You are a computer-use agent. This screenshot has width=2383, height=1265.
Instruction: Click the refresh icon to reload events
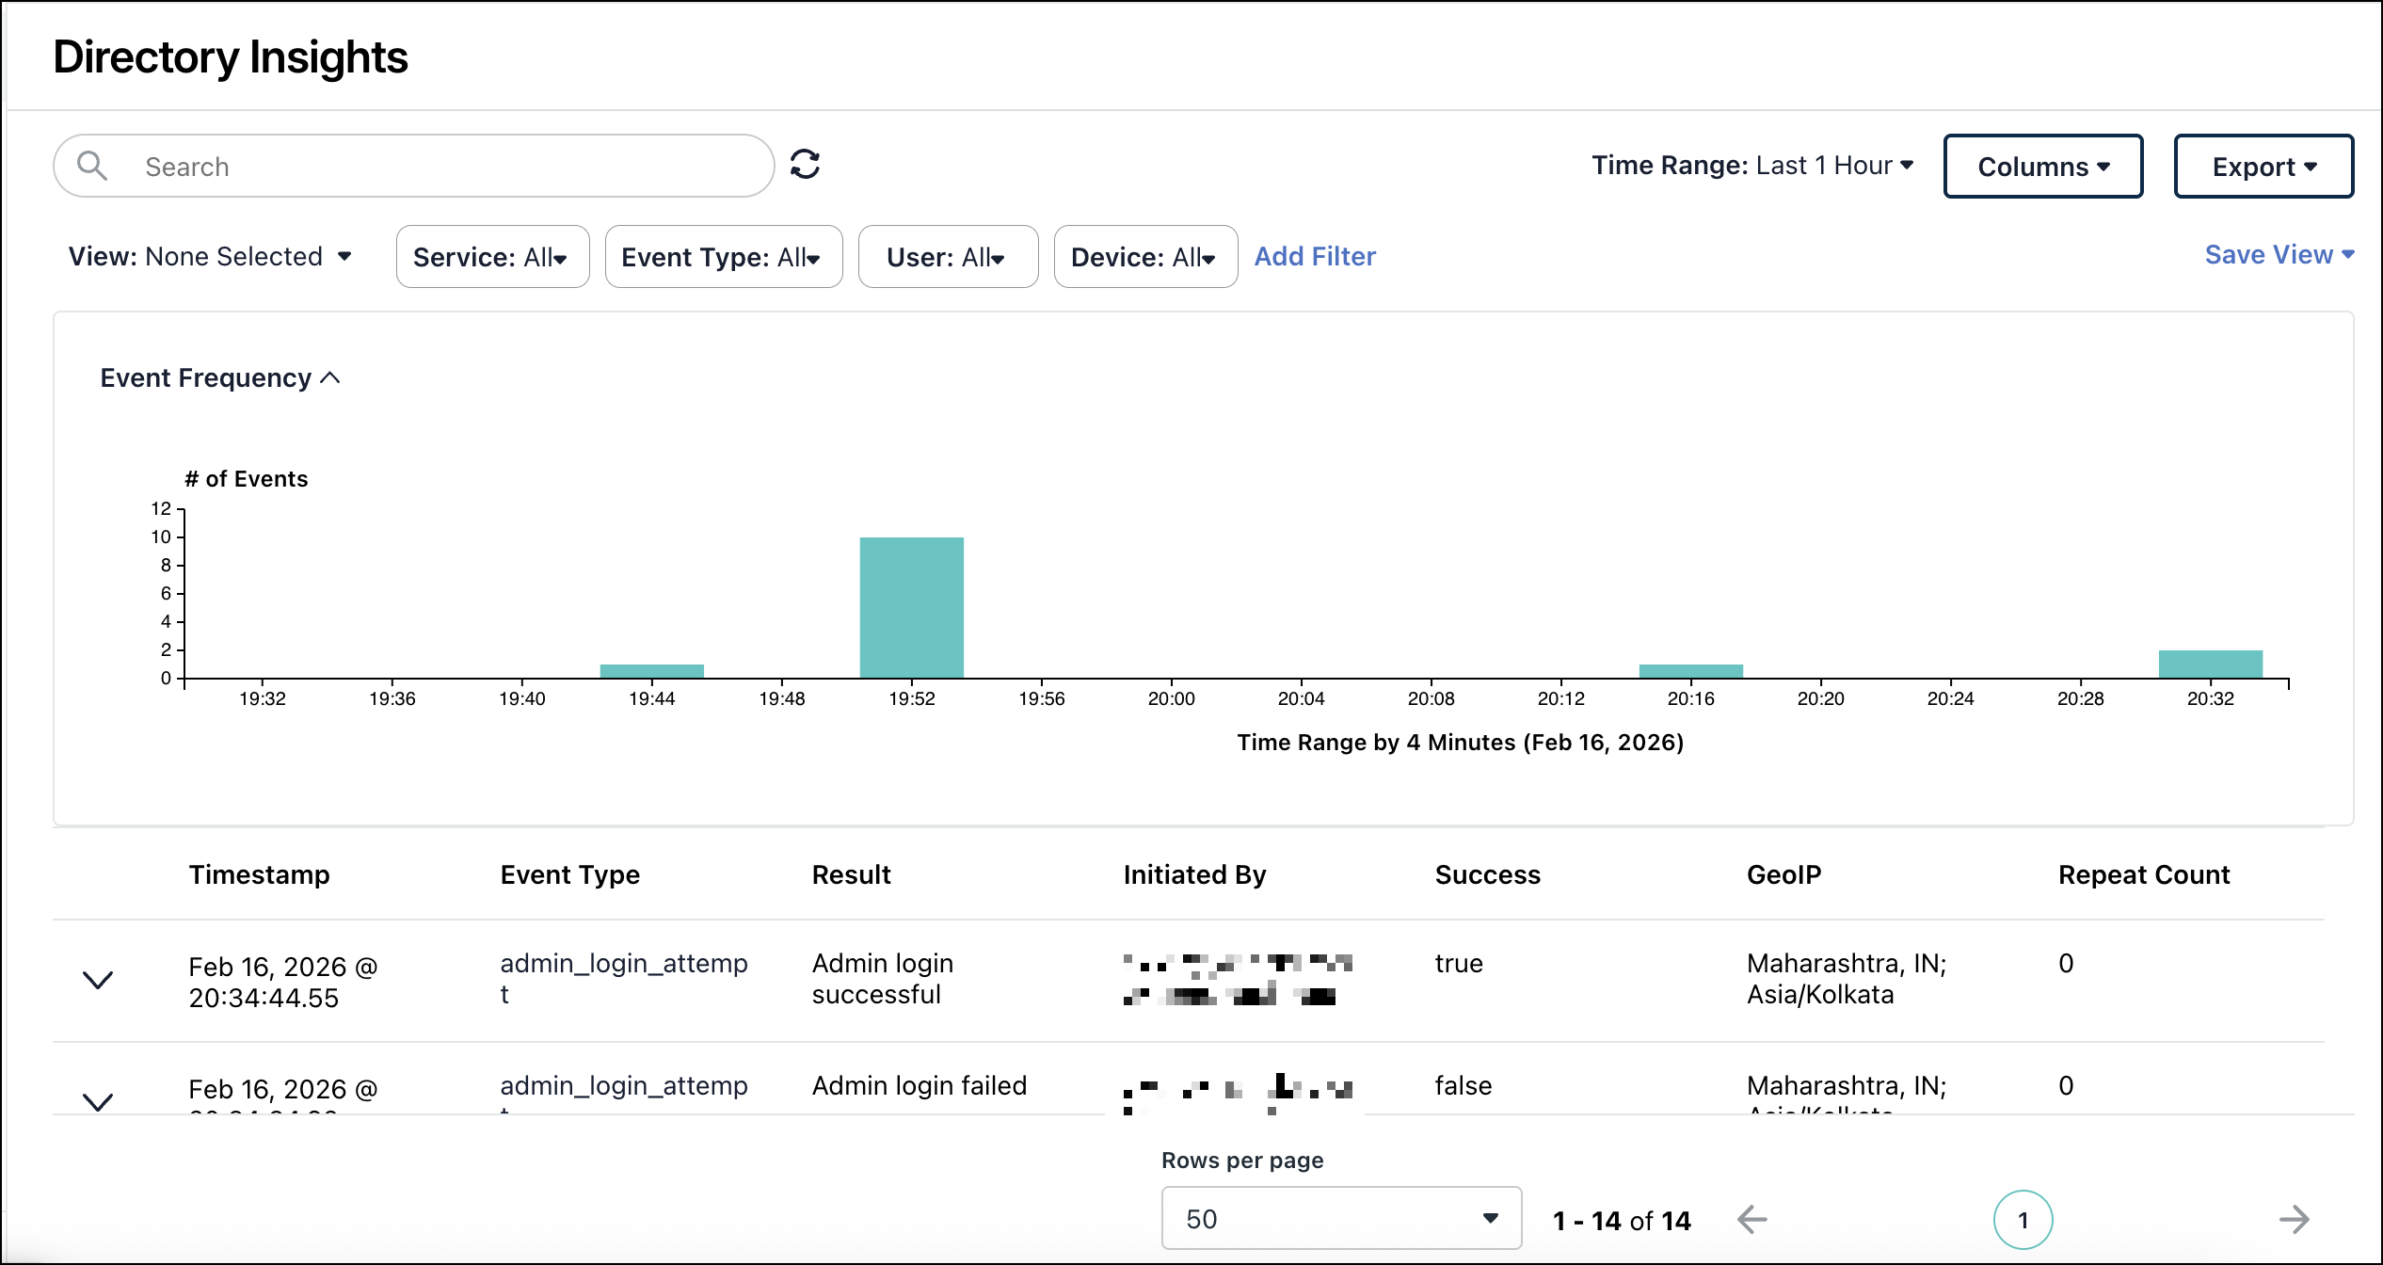click(x=806, y=163)
